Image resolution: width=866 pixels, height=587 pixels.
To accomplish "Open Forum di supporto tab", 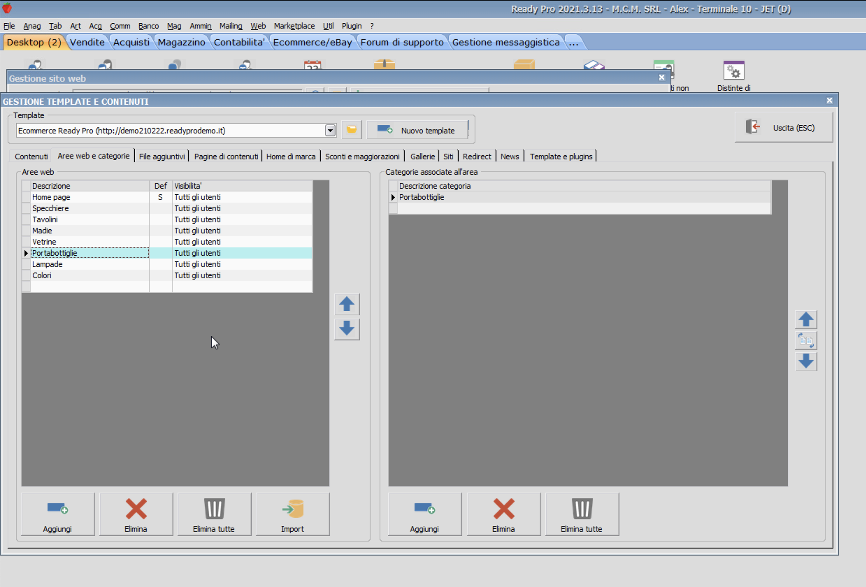I will tap(402, 42).
